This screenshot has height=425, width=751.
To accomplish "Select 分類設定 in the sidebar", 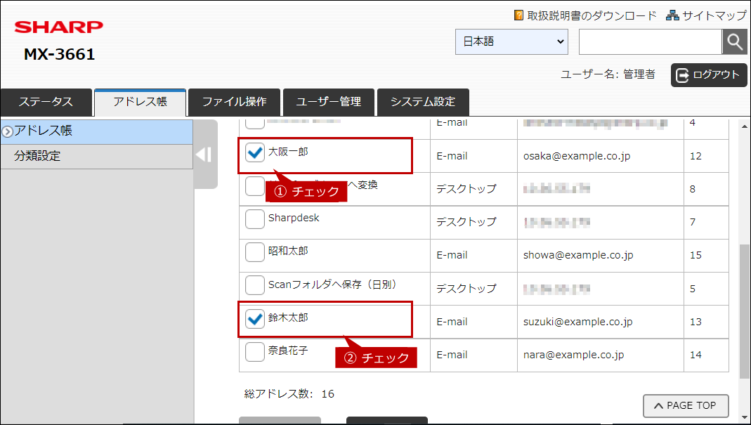I will pos(97,156).
